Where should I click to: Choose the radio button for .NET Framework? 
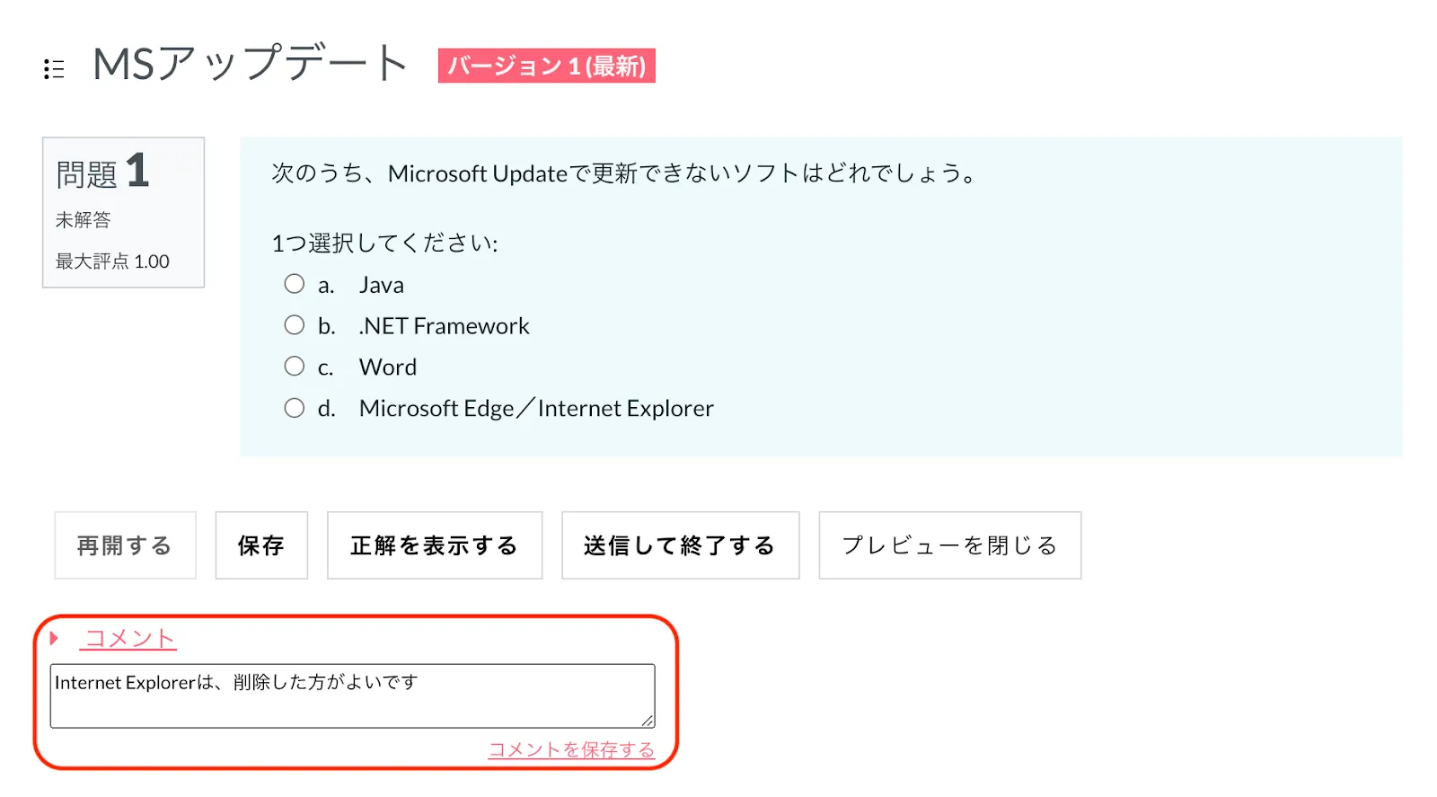coord(295,325)
